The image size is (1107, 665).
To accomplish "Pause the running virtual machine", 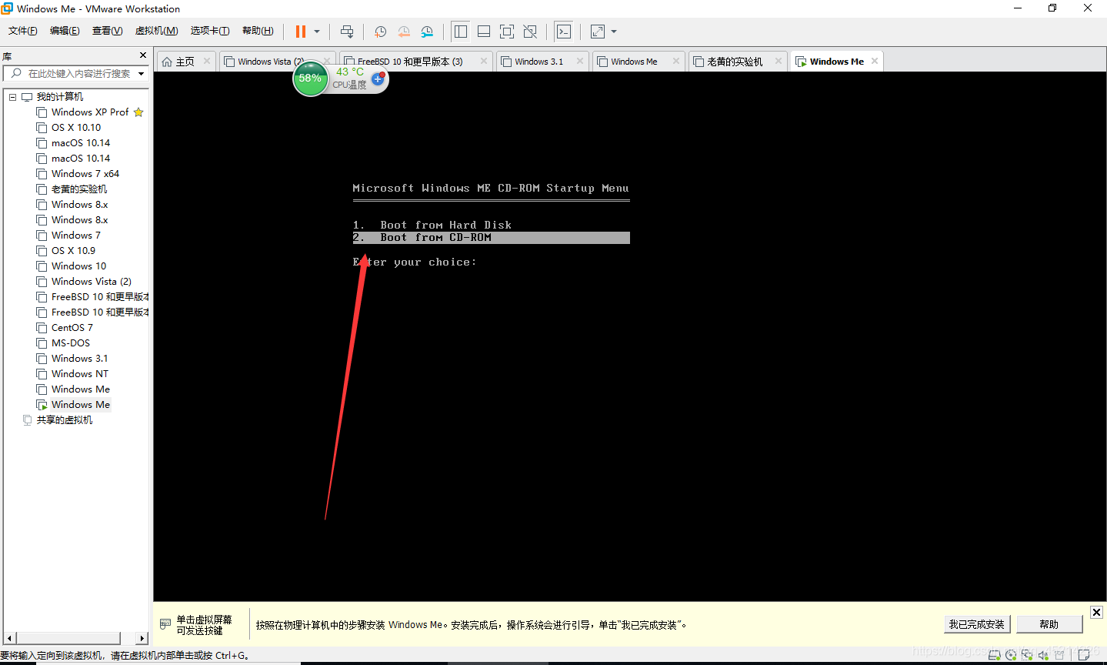I will 301,32.
